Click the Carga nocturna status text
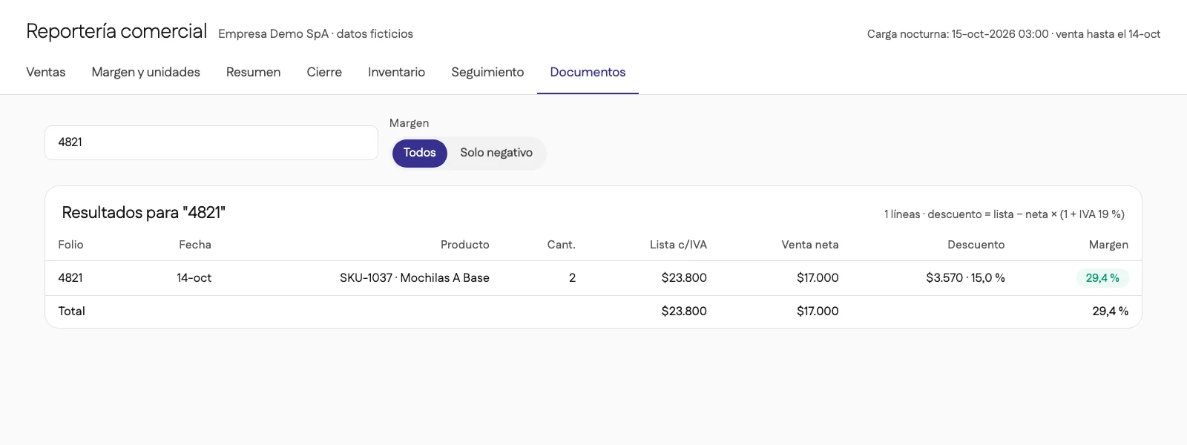 tap(1013, 34)
